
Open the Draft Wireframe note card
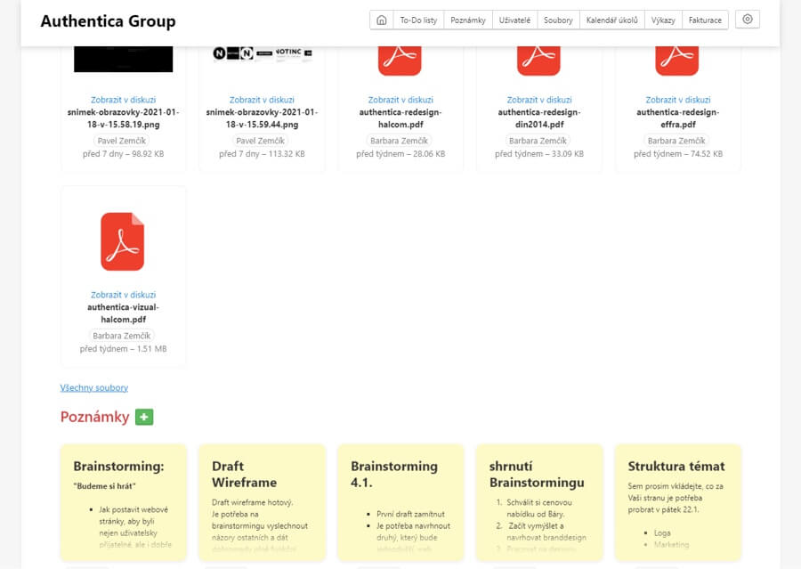[x=262, y=503]
